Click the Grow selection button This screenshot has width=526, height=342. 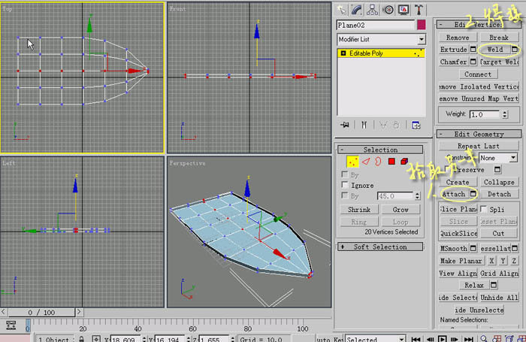[x=401, y=210]
